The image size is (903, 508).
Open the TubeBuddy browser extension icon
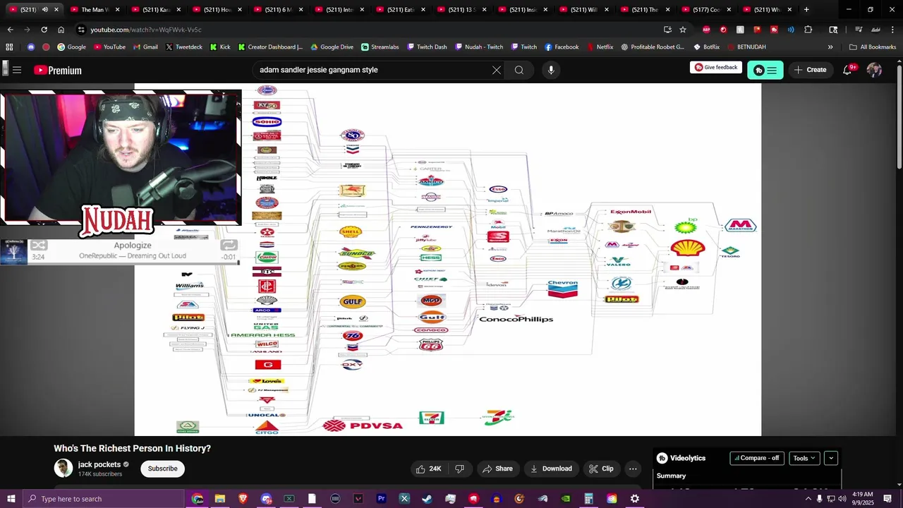[x=774, y=30]
